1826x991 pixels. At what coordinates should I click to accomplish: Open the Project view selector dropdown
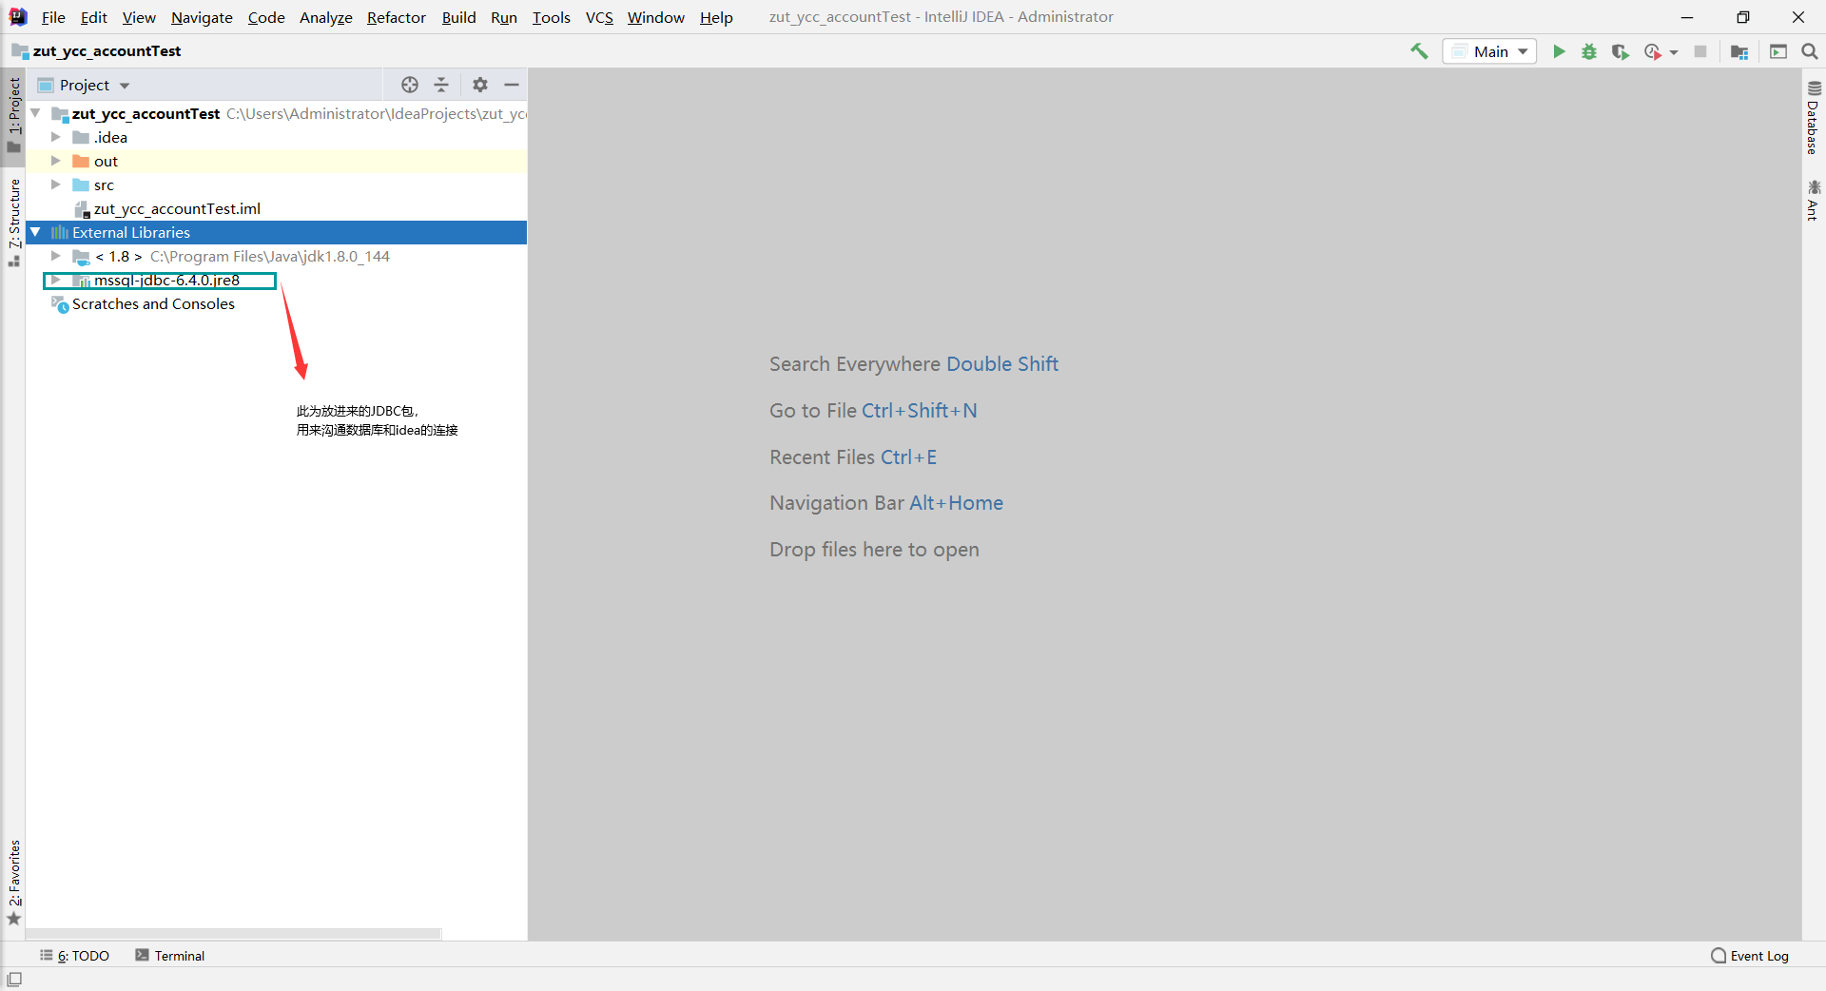tap(84, 85)
